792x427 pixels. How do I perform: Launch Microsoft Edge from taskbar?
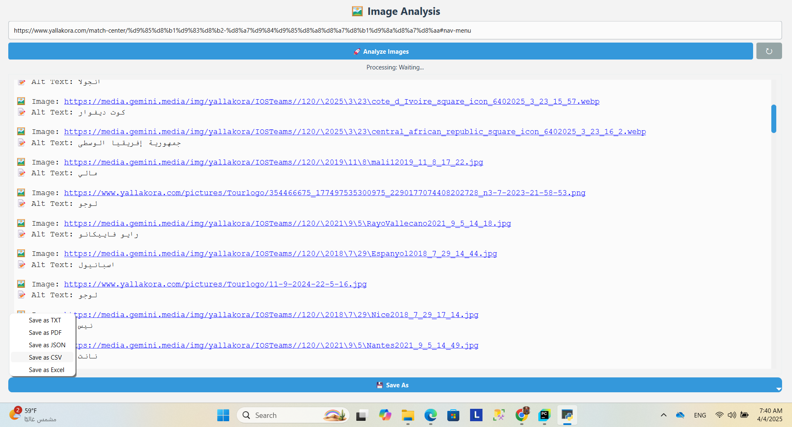pyautogui.click(x=430, y=415)
